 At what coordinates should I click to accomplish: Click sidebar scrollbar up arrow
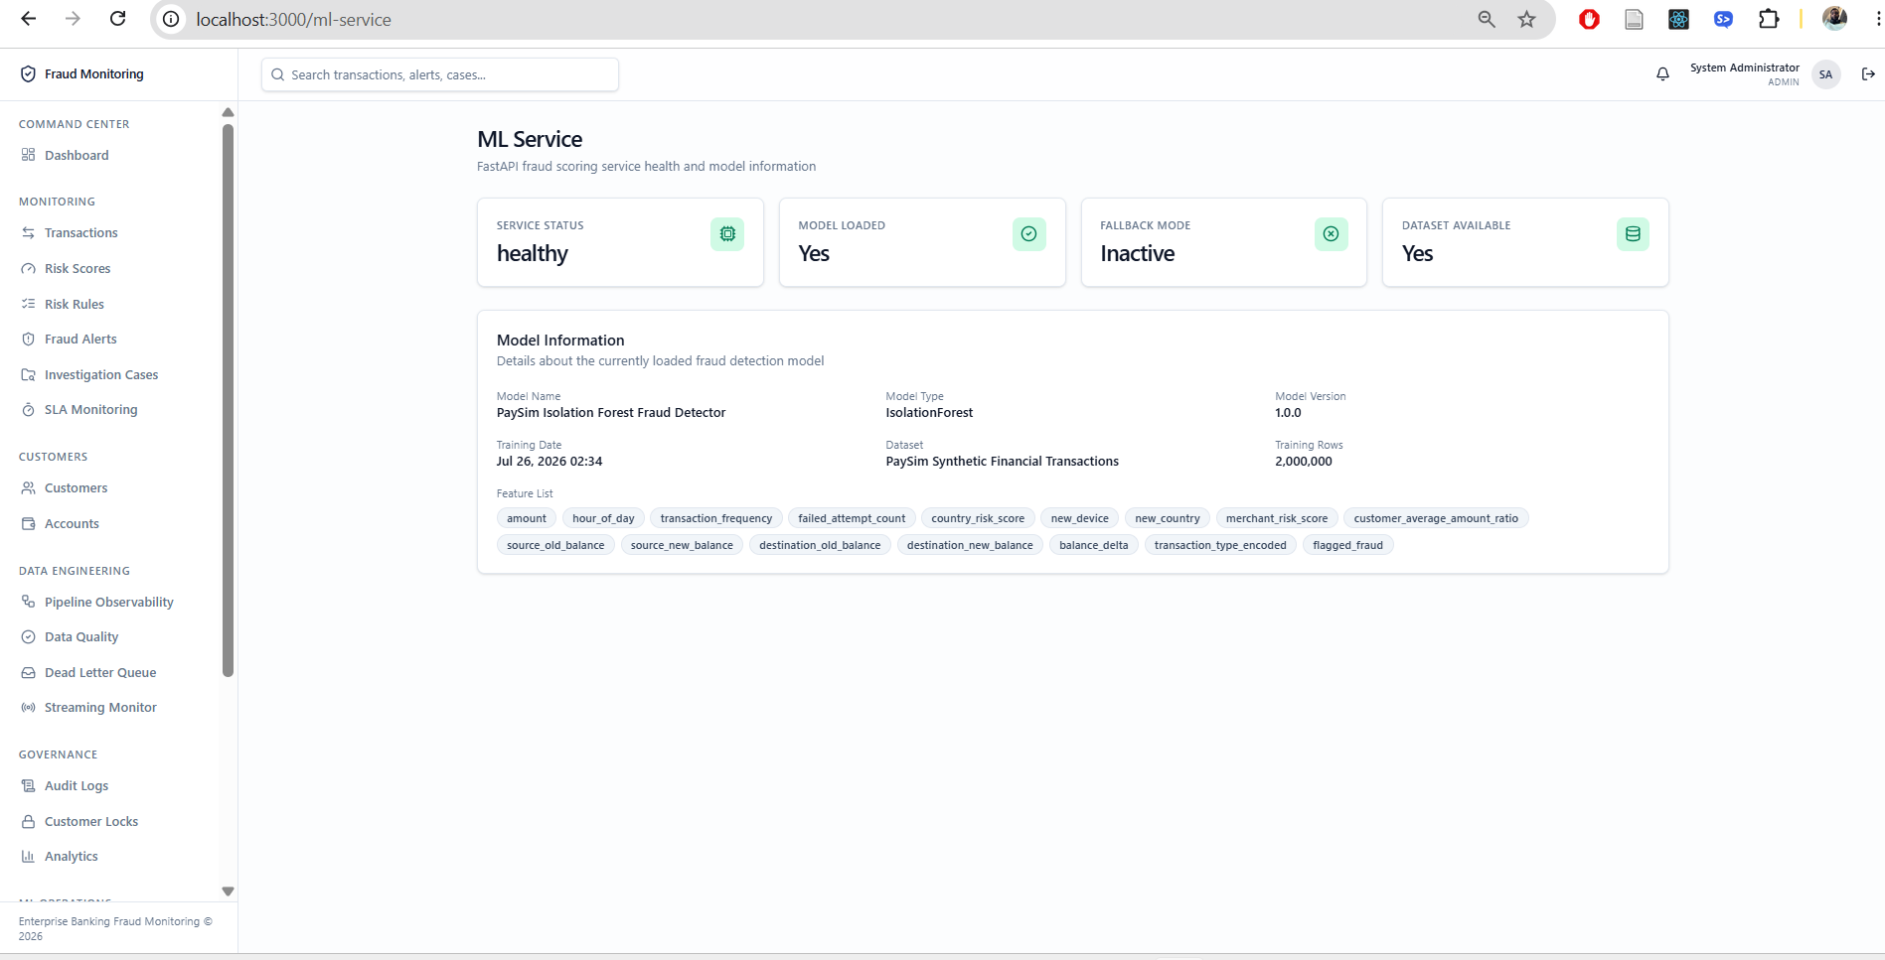[228, 112]
